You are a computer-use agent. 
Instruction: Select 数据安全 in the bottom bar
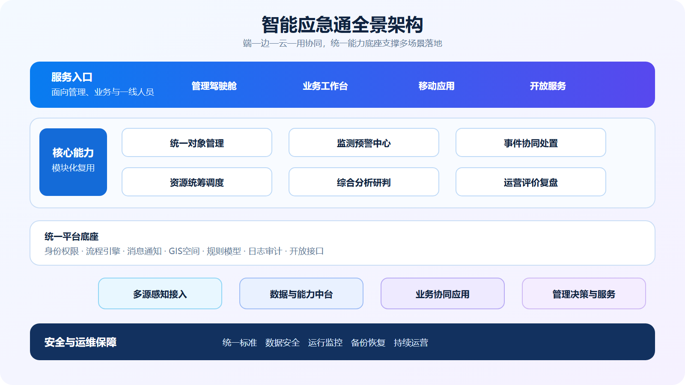pos(283,343)
